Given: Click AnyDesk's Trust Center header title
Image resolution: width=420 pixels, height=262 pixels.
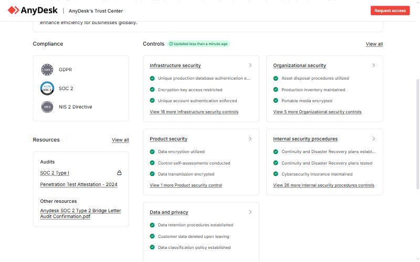Looking at the screenshot, I should pyautogui.click(x=96, y=11).
